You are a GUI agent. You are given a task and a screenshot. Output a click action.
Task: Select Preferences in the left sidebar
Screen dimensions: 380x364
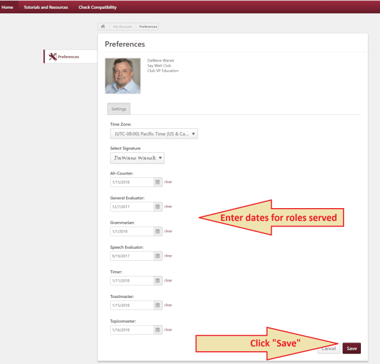coord(68,57)
